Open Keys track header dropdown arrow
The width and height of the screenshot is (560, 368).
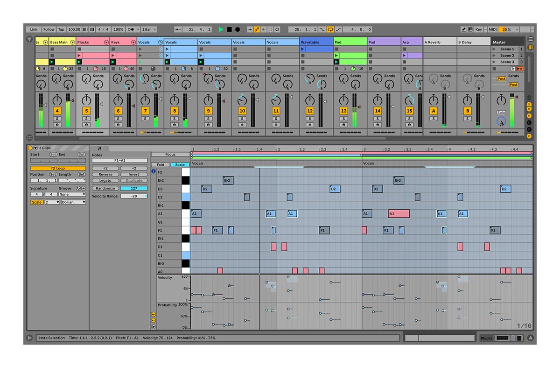[x=133, y=42]
